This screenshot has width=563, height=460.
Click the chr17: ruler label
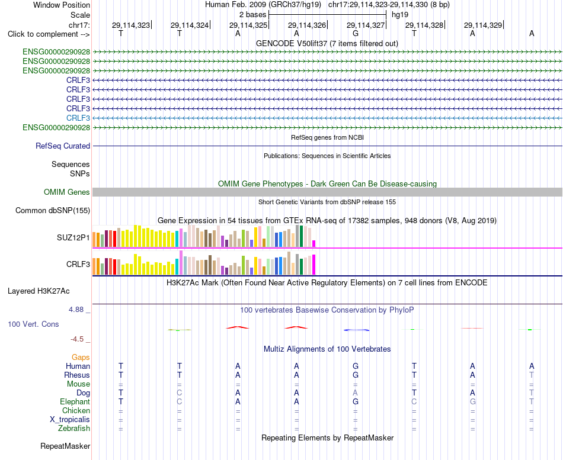[x=79, y=25]
